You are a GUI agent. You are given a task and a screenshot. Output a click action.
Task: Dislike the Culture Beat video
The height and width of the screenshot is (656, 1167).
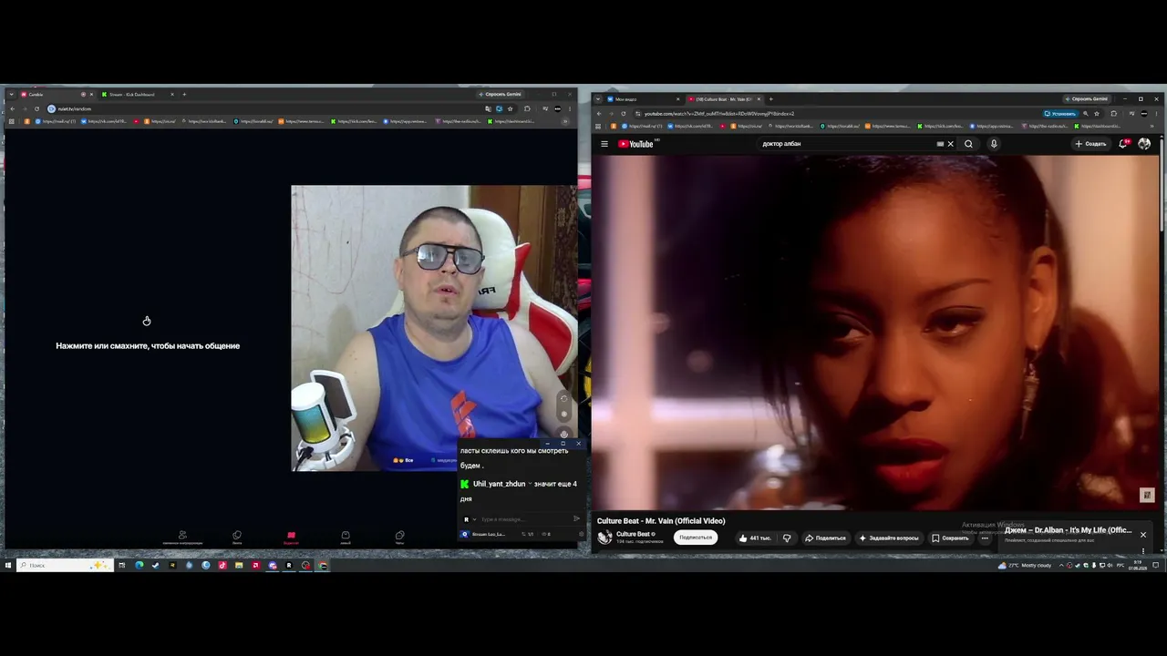(x=787, y=538)
